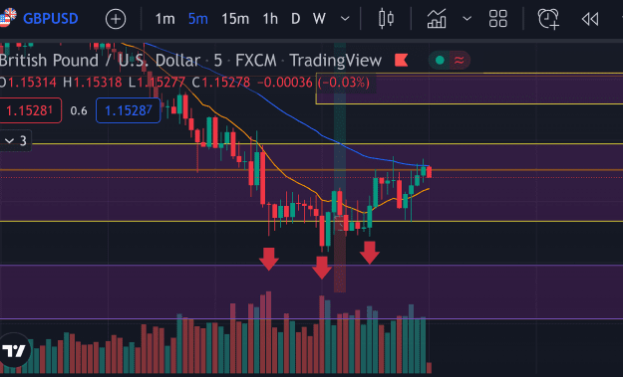The width and height of the screenshot is (623, 377).
Task: Create an alert with the alarm clock icon
Action: 548,19
